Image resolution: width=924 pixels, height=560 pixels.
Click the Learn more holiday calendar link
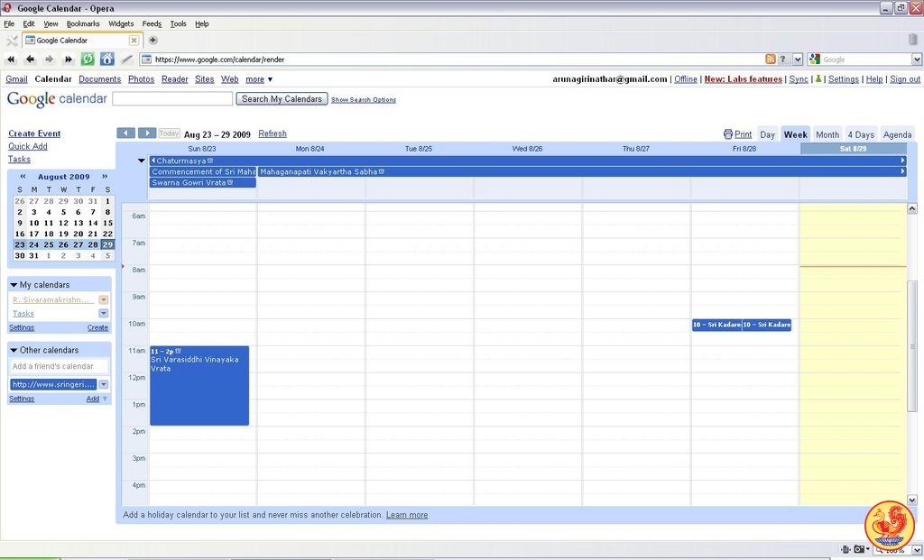(407, 515)
